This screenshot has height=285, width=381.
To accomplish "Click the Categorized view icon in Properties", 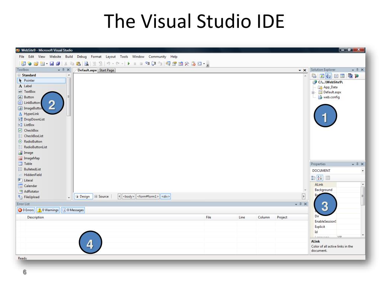I will coord(313,178).
